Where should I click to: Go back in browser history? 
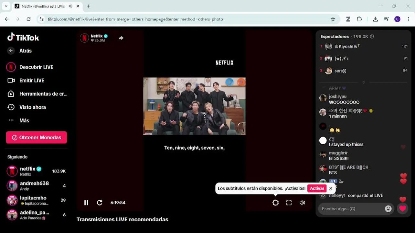coord(7,19)
